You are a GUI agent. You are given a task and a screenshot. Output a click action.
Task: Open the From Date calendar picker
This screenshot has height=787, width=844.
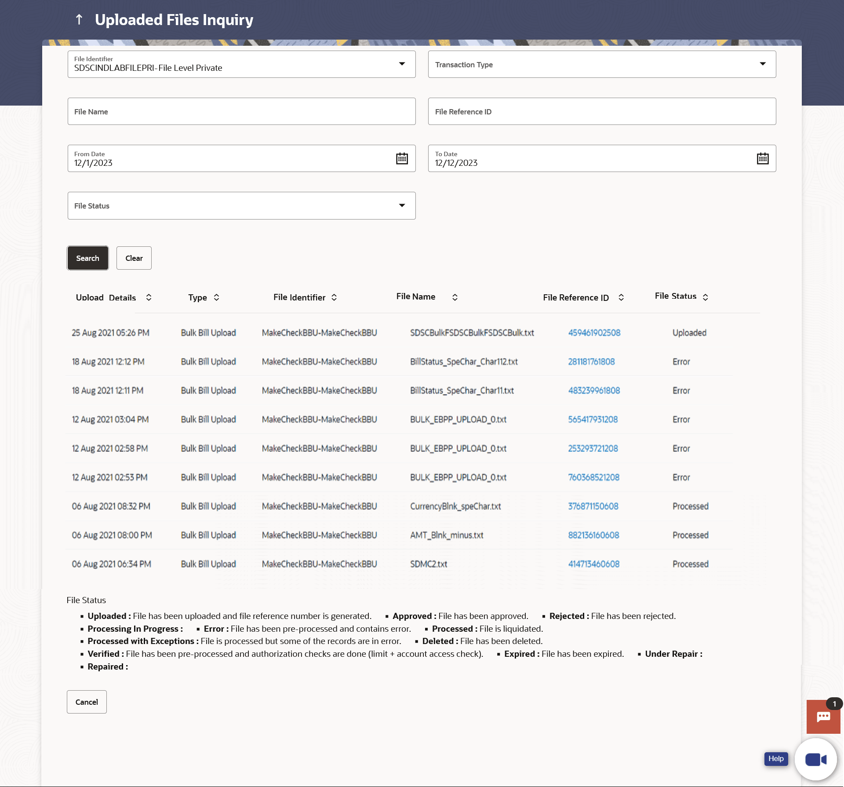click(x=402, y=158)
